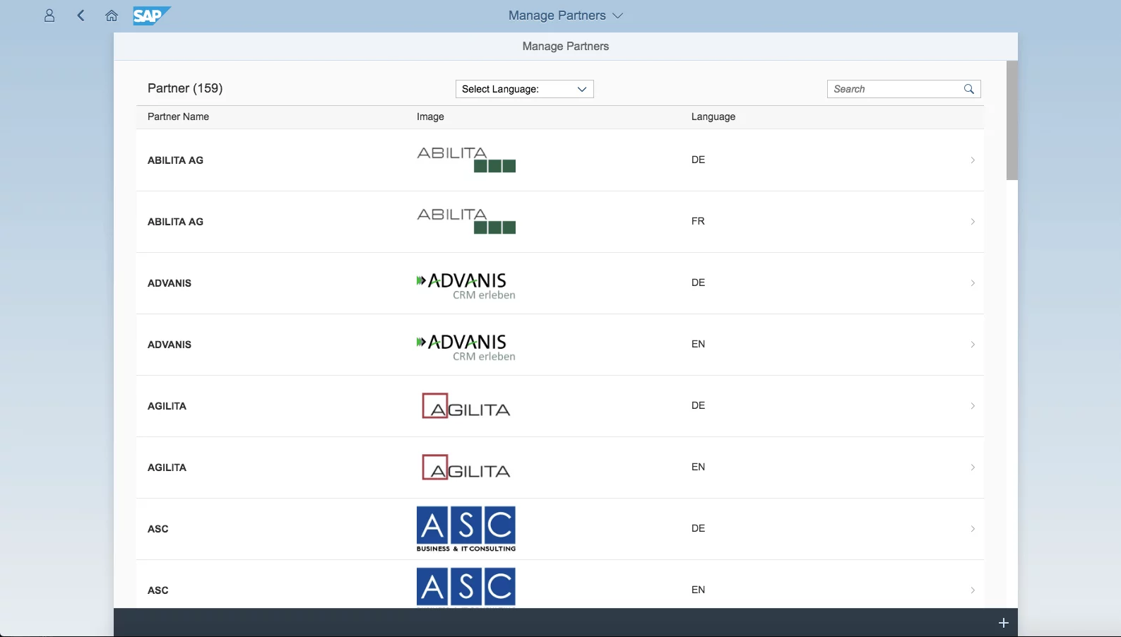
Task: Select the ABILITA AG French entry
Action: click(175, 222)
